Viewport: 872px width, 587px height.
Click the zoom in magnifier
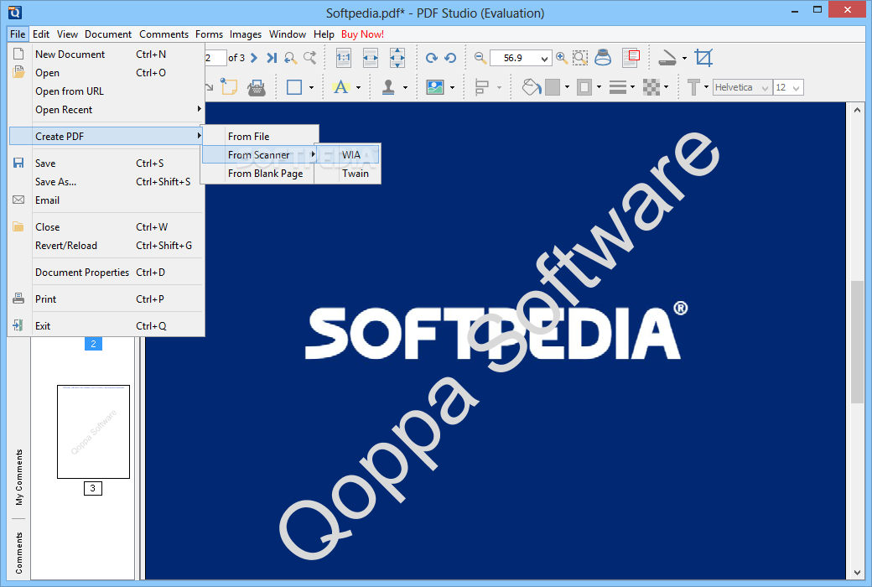click(562, 57)
